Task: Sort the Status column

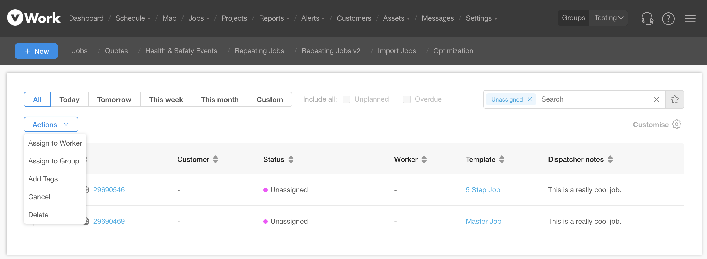Action: (x=291, y=159)
